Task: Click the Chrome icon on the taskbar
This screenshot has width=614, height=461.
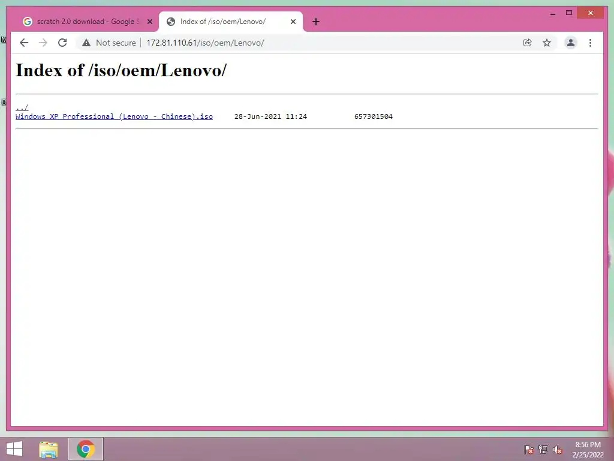Action: pyautogui.click(x=85, y=449)
